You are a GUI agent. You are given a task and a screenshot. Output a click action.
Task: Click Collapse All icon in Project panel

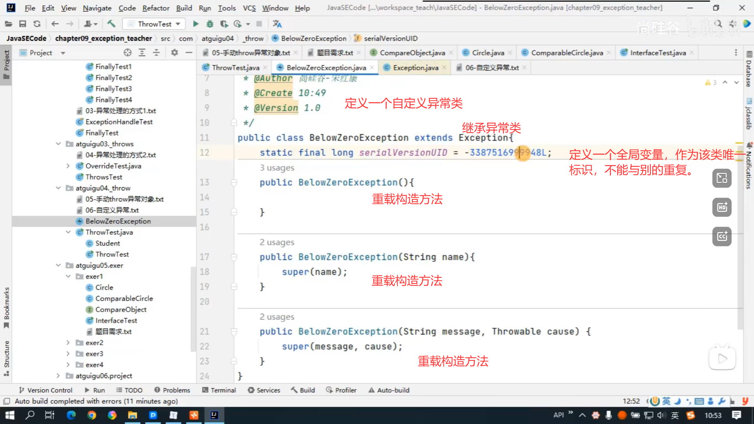click(x=156, y=53)
